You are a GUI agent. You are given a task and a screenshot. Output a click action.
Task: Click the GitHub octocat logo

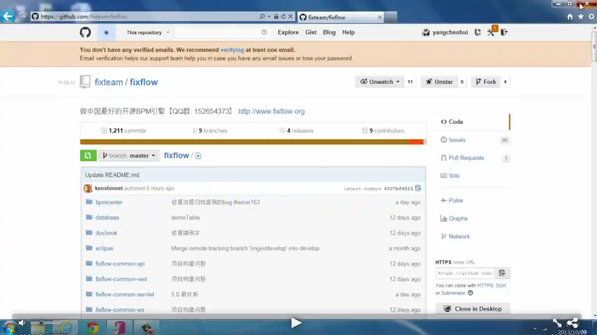click(85, 32)
